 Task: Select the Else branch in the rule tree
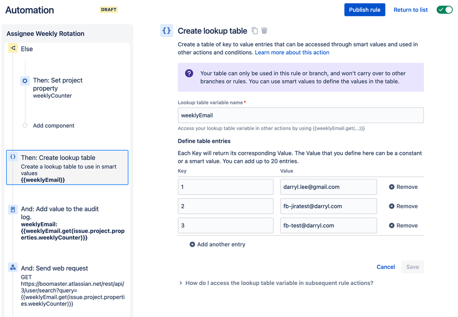pos(27,49)
